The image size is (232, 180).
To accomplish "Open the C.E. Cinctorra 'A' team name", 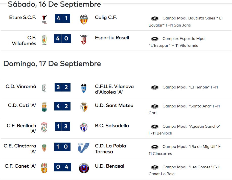I will click(20, 149).
